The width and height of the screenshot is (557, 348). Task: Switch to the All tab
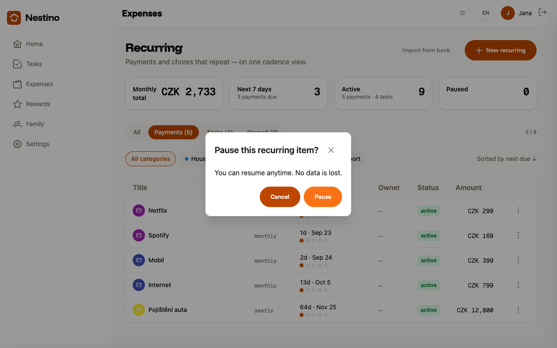click(x=137, y=132)
